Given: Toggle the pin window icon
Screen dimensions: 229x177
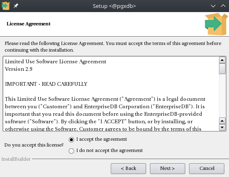Looking at the screenshot, I should [16, 6].
